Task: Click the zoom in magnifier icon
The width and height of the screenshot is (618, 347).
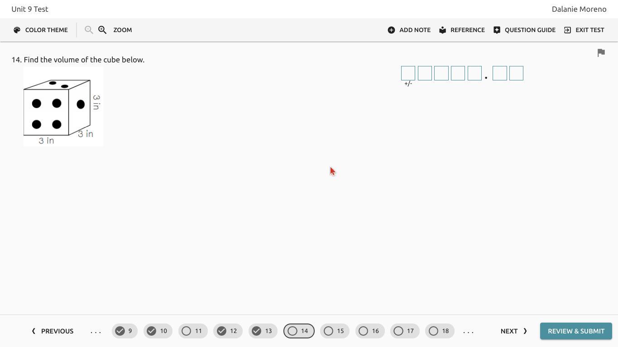Action: click(102, 30)
